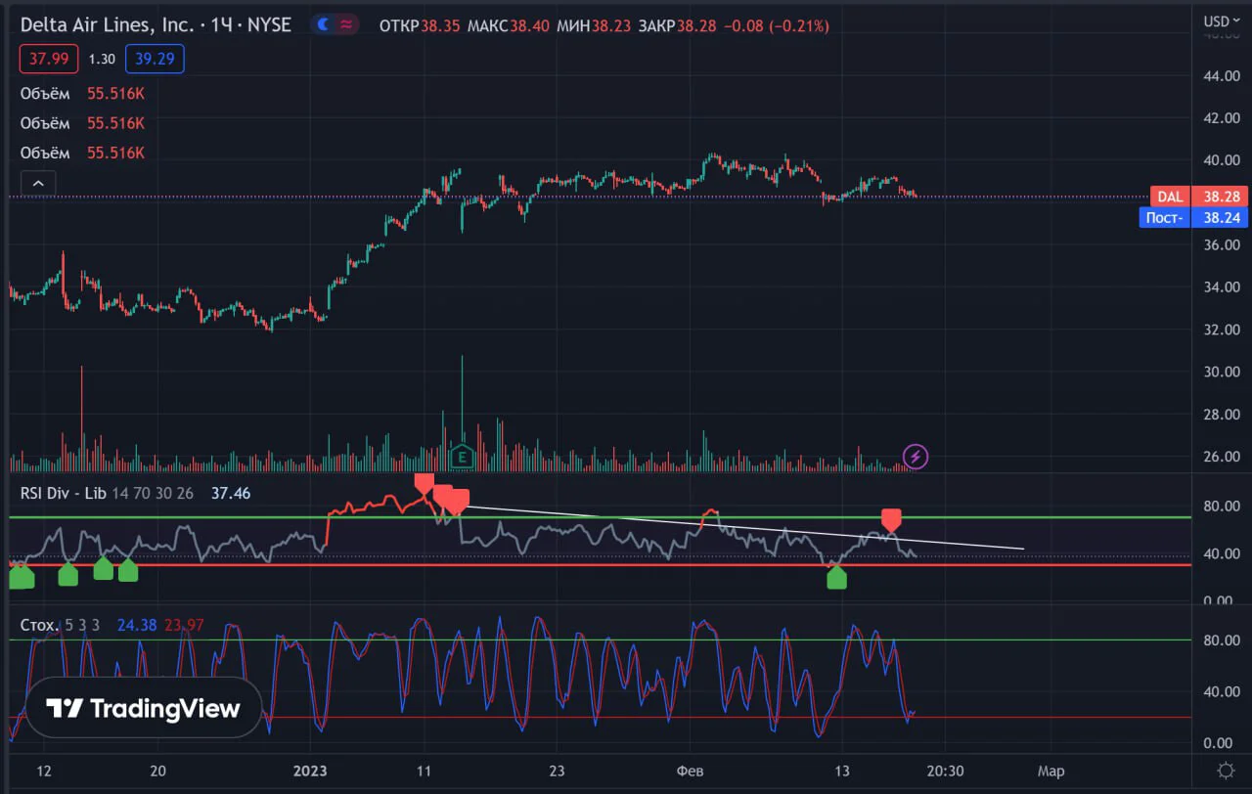The width and height of the screenshot is (1252, 794).
Task: Select the white trendline on the RSI pane
Action: coord(743,527)
